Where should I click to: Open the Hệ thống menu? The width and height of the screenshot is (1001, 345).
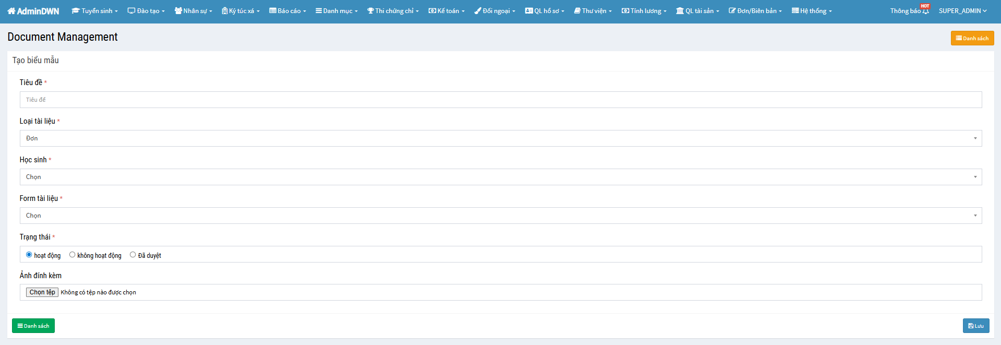(x=812, y=11)
